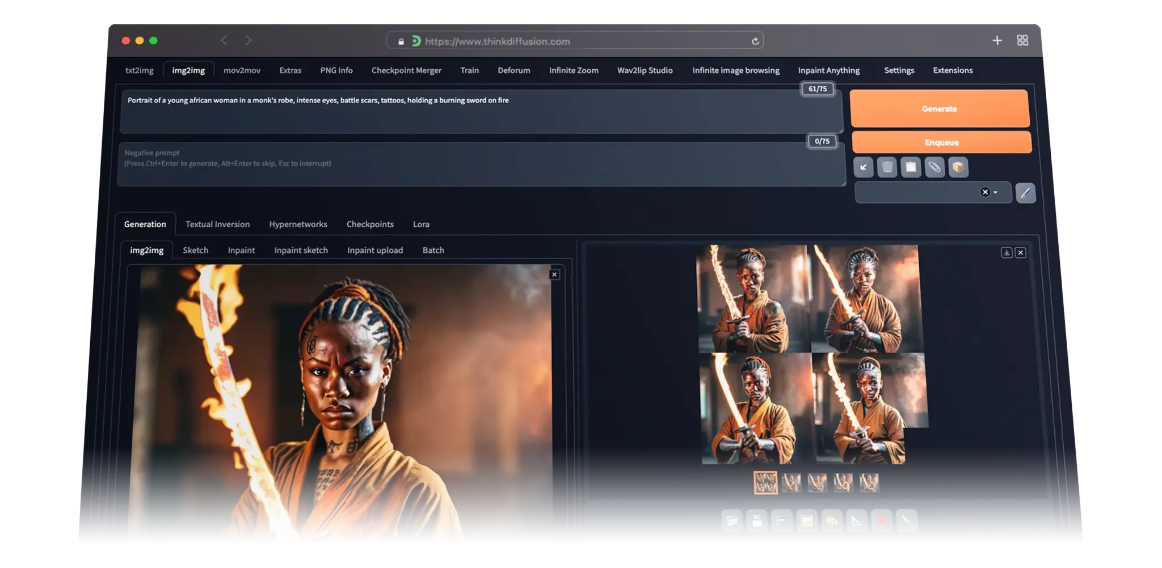Image resolution: width=1162 pixels, height=568 pixels.
Task: Click the paperclip icon under Enqueue
Action: coord(934,167)
